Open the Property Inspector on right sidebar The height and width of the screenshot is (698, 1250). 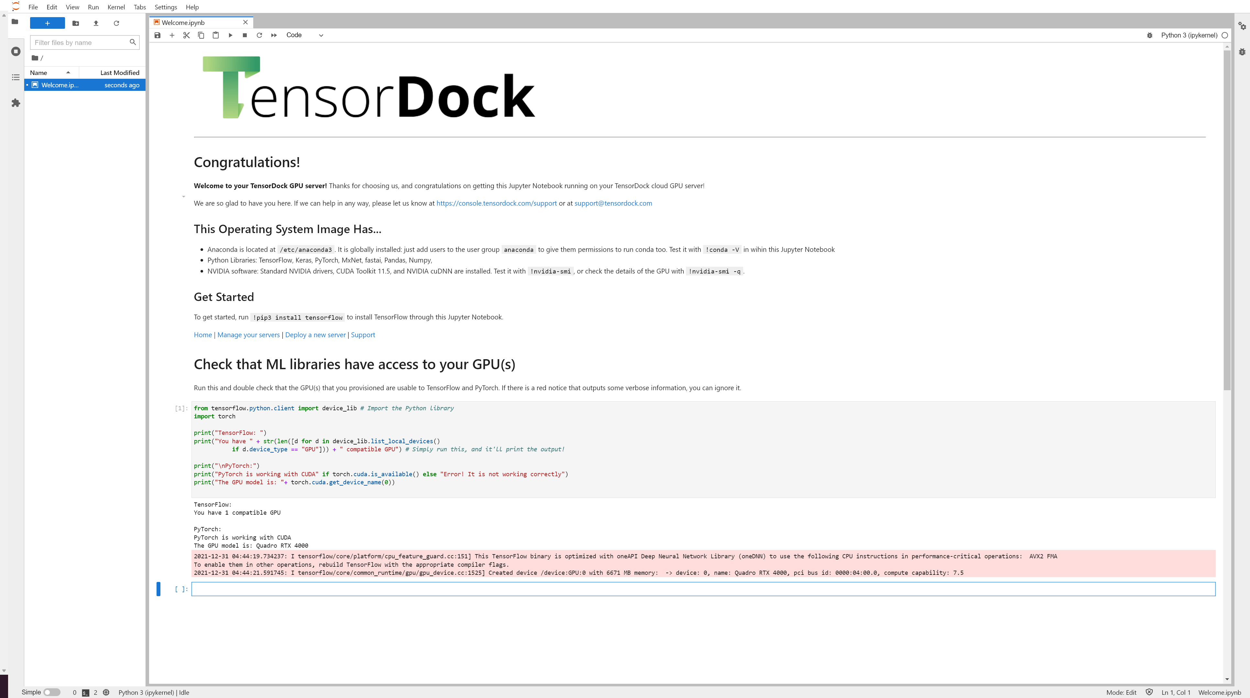coord(1242,26)
